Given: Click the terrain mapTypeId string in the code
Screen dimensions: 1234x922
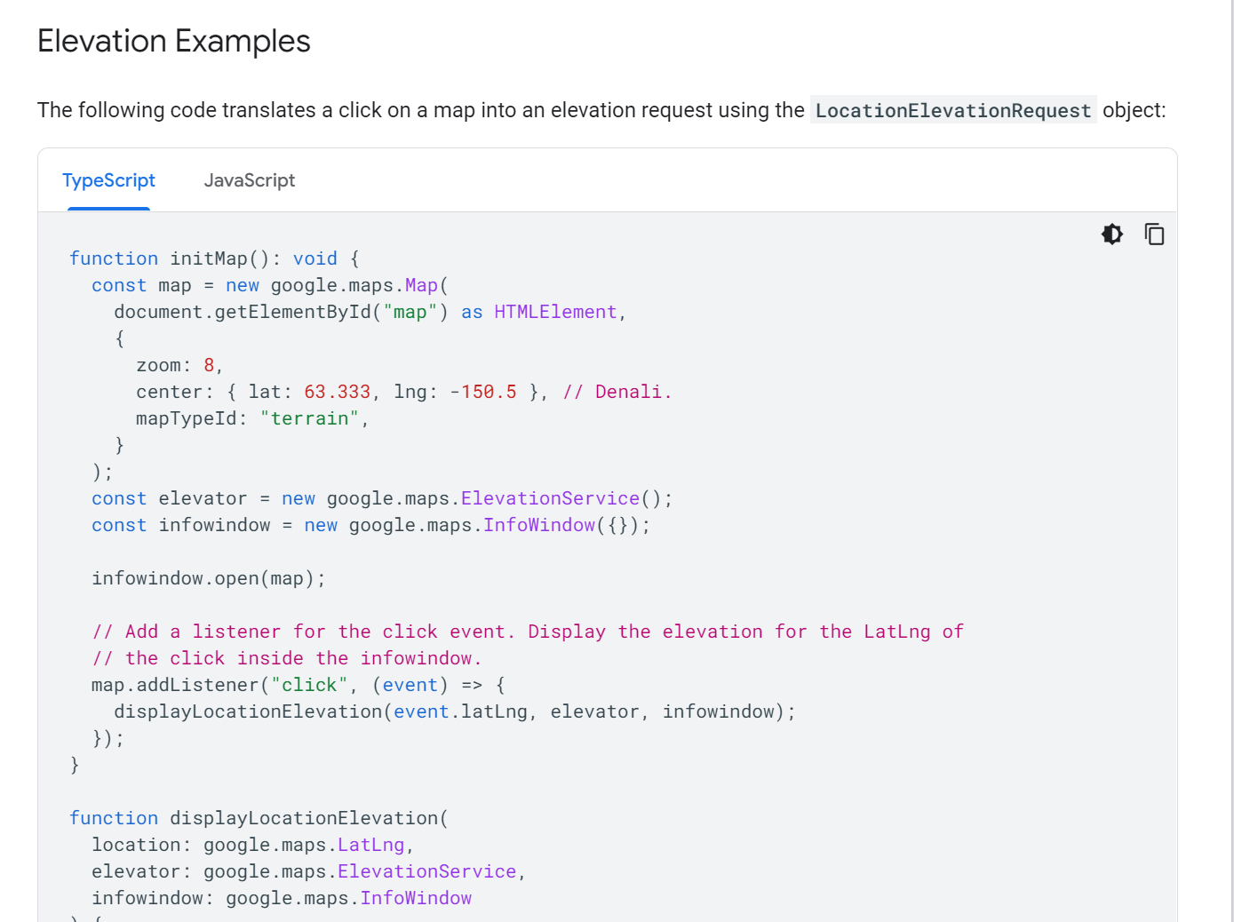Looking at the screenshot, I should point(310,417).
